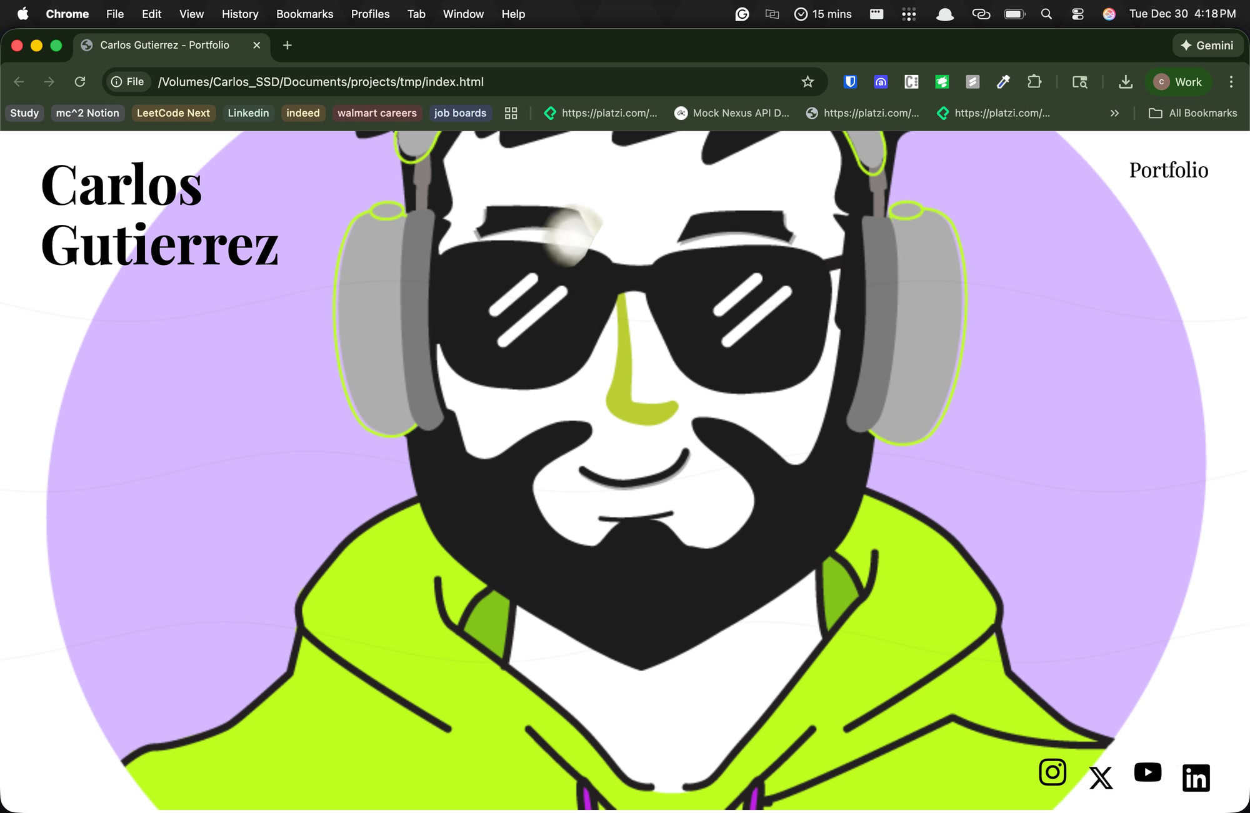Open the X (Twitter) social icon
Viewport: 1250px width, 813px height.
click(1101, 778)
